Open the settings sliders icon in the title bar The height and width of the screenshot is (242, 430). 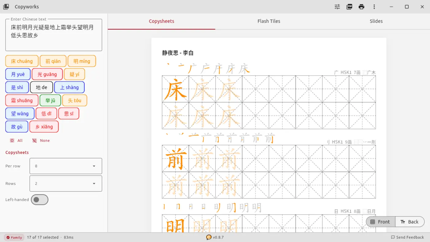pyautogui.click(x=337, y=6)
